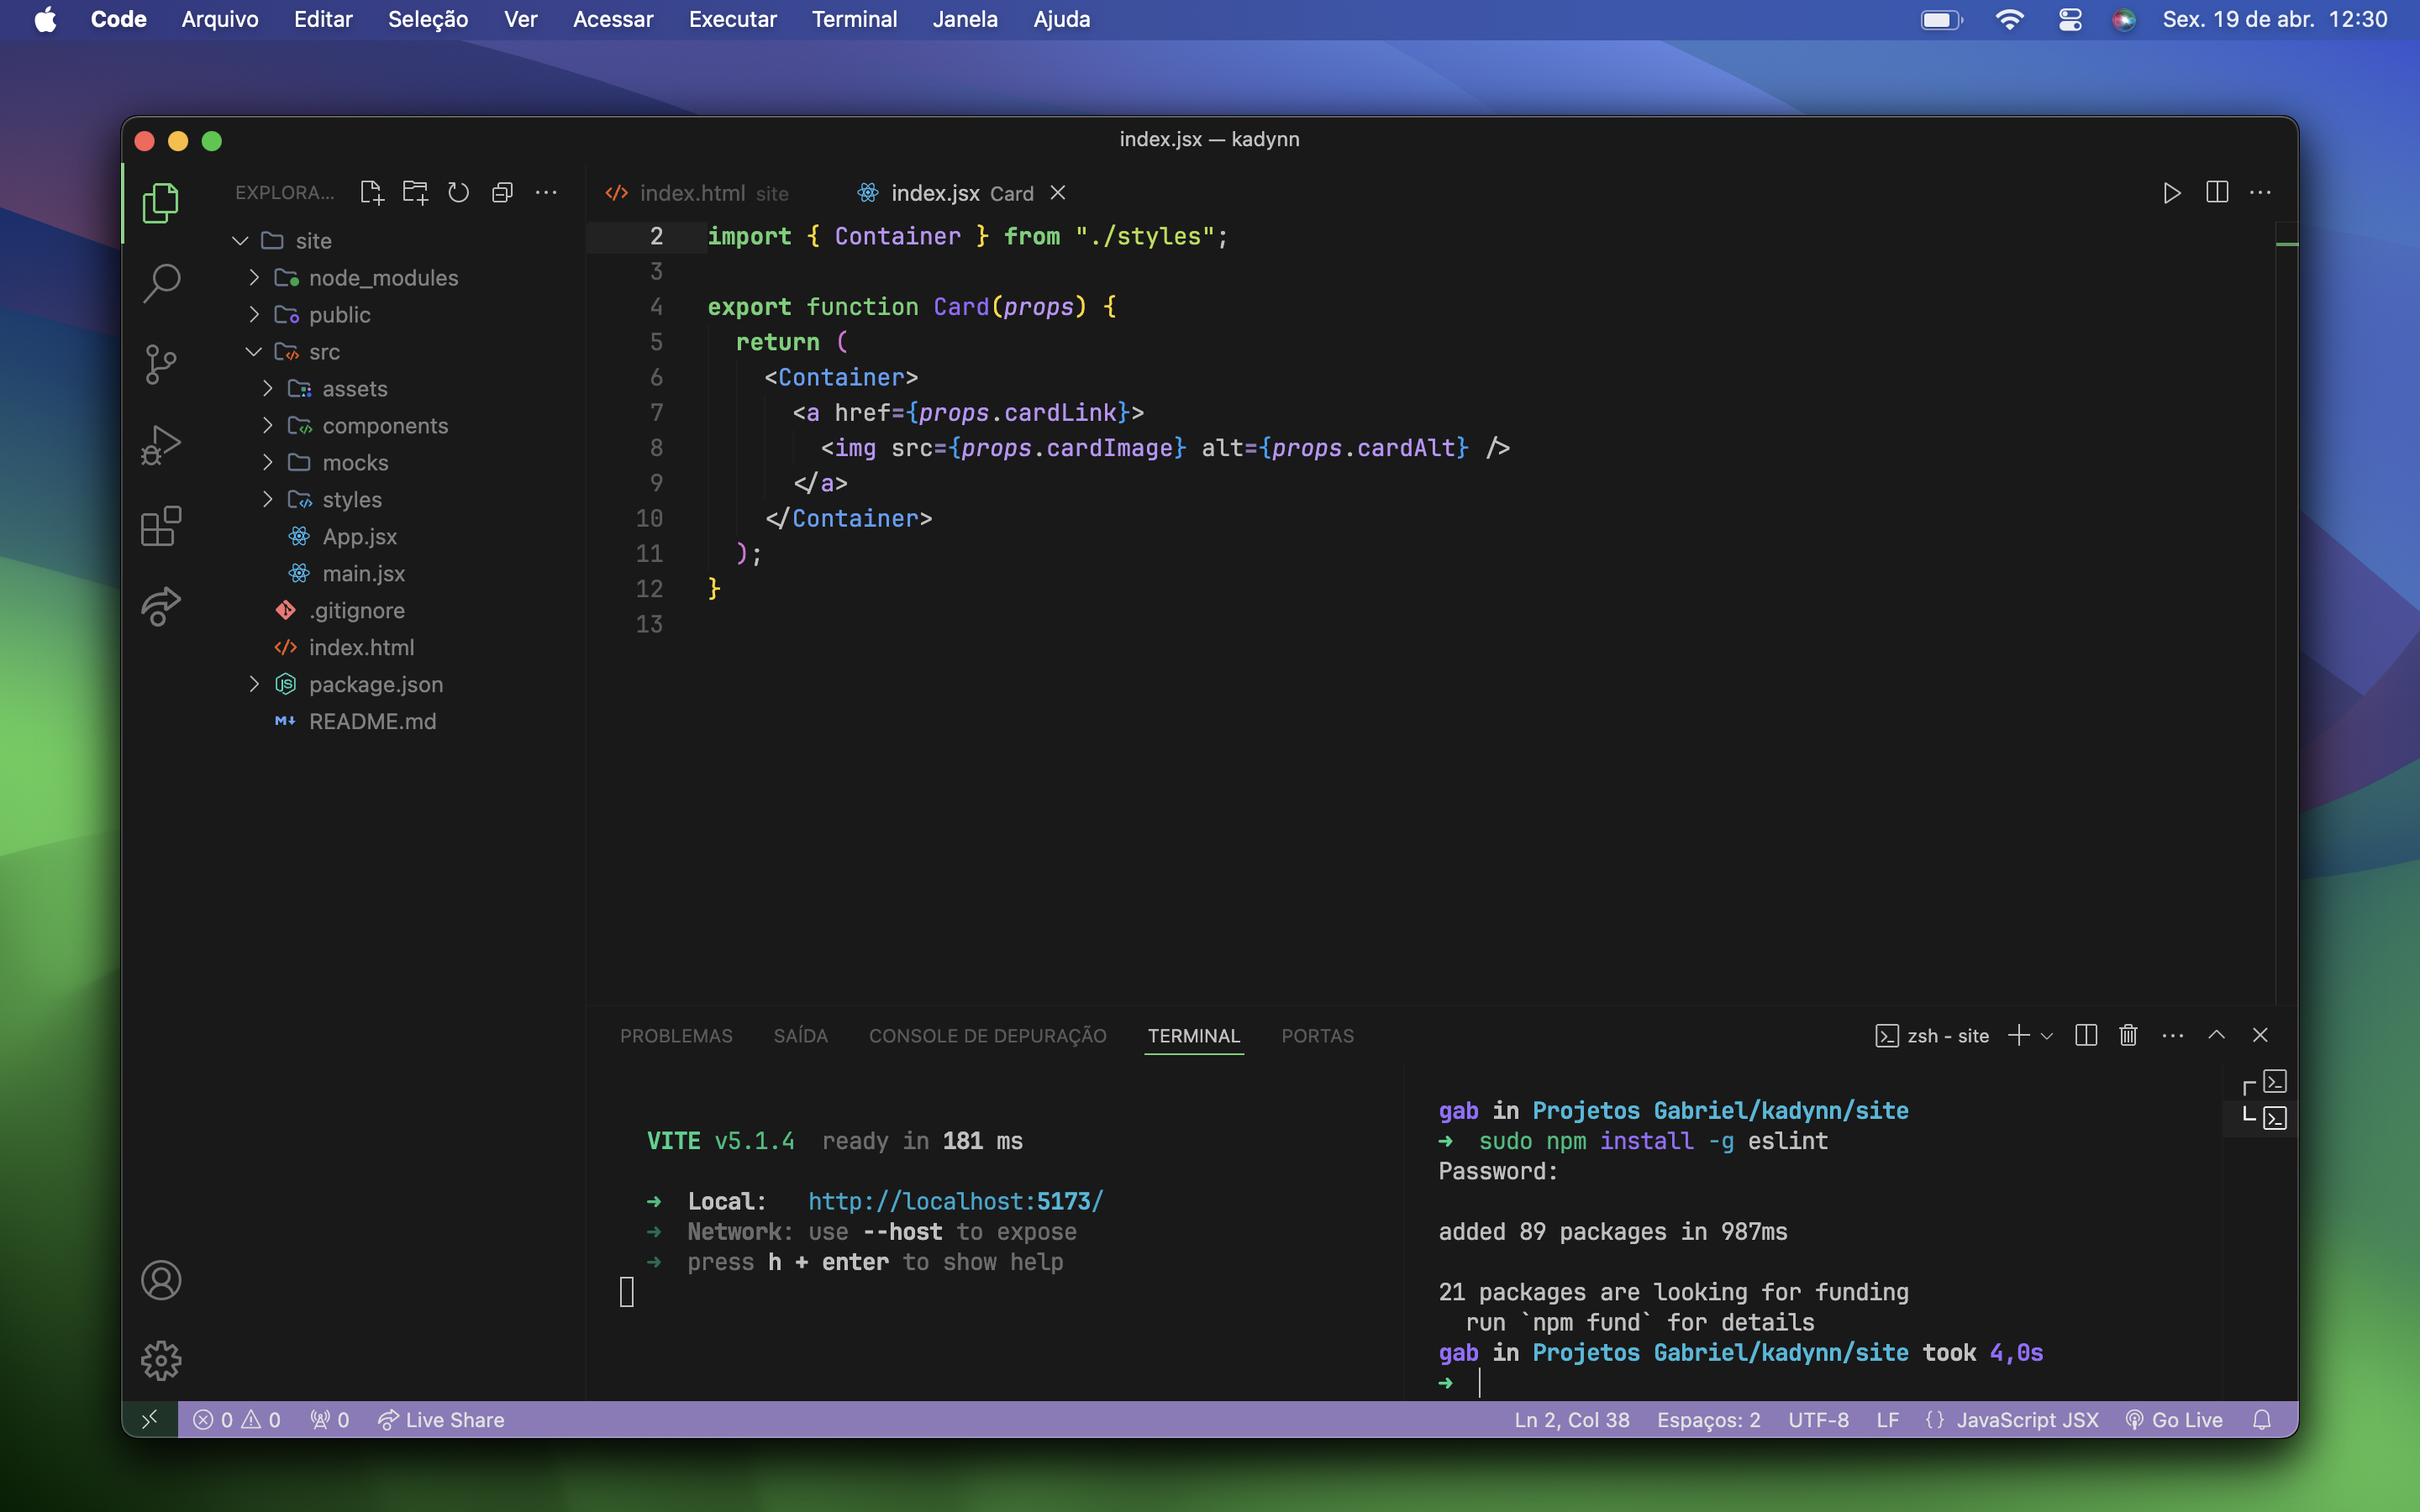2420x1512 pixels.
Task: Toggle notifications bell in status bar
Action: pyautogui.click(x=2262, y=1420)
